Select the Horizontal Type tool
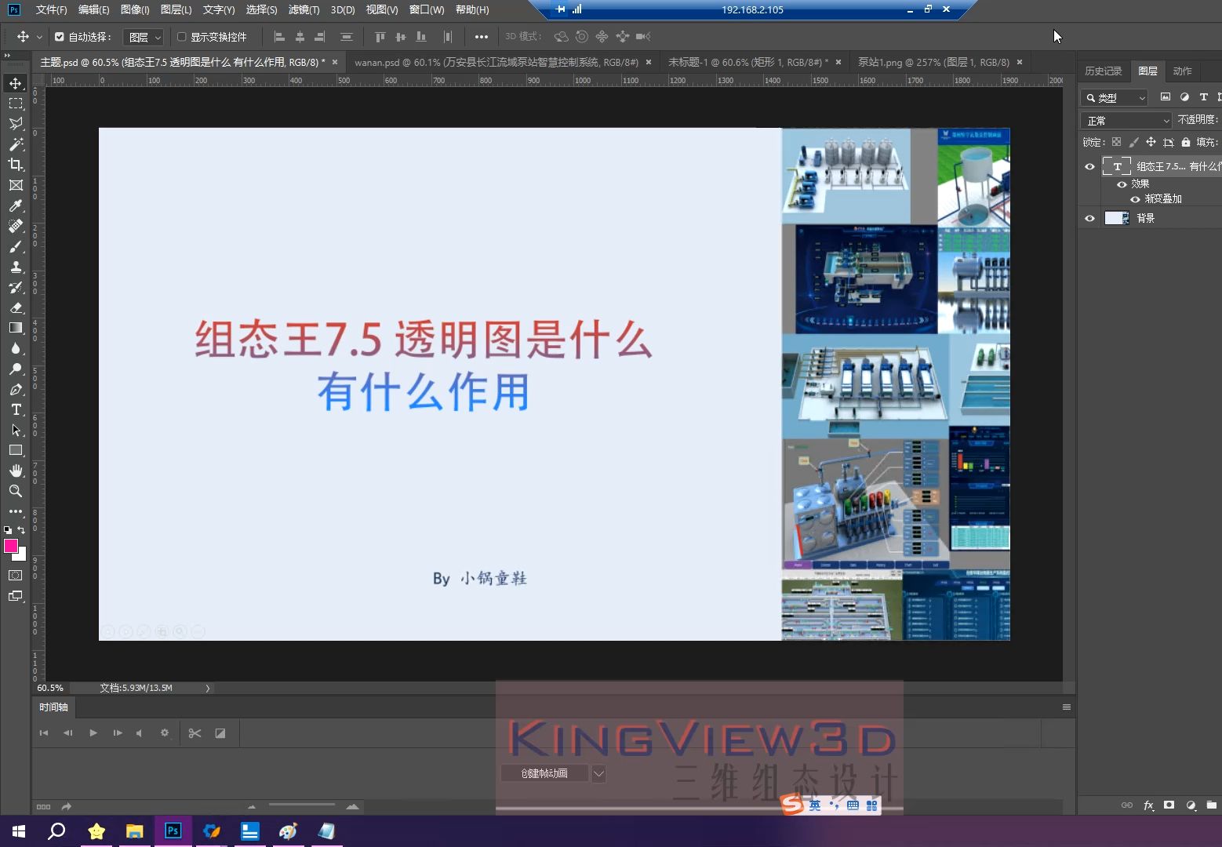The height and width of the screenshot is (847, 1222). pyautogui.click(x=16, y=409)
